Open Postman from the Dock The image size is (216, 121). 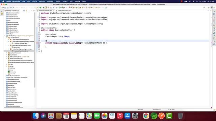click(x=161, y=116)
